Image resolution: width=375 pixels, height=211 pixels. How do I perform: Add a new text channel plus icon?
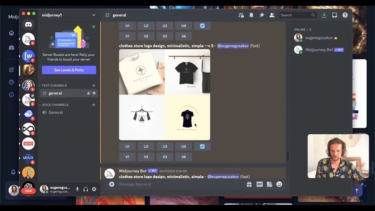click(x=94, y=86)
